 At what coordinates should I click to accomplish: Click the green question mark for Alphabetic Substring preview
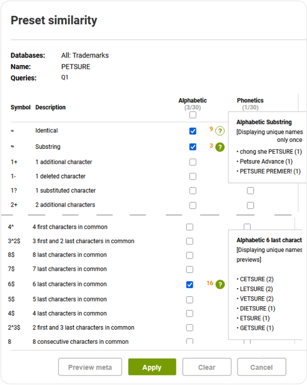(x=219, y=147)
